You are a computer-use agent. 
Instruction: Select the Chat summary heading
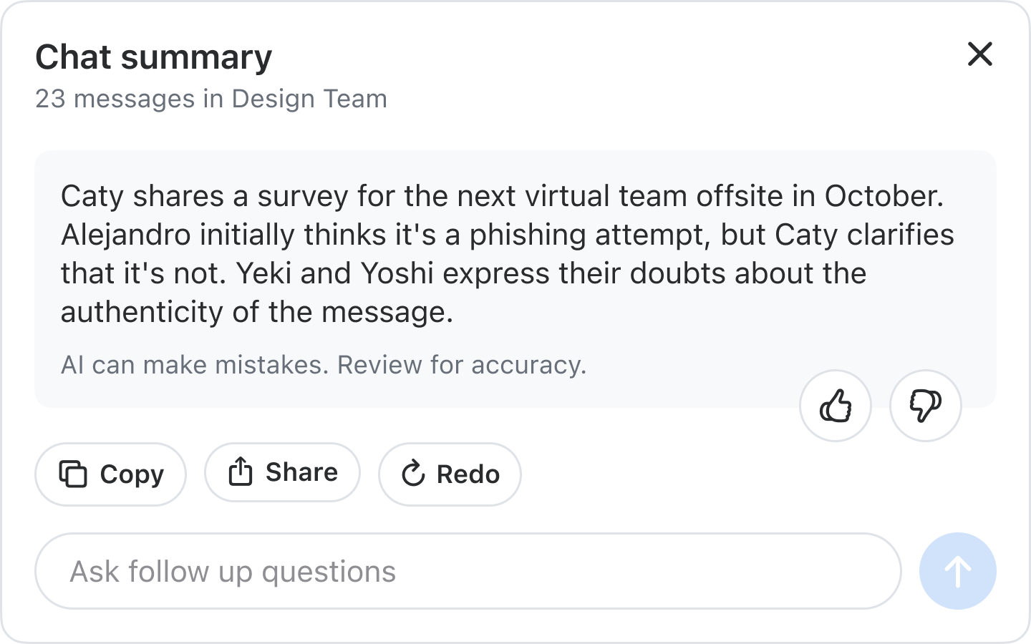(154, 57)
